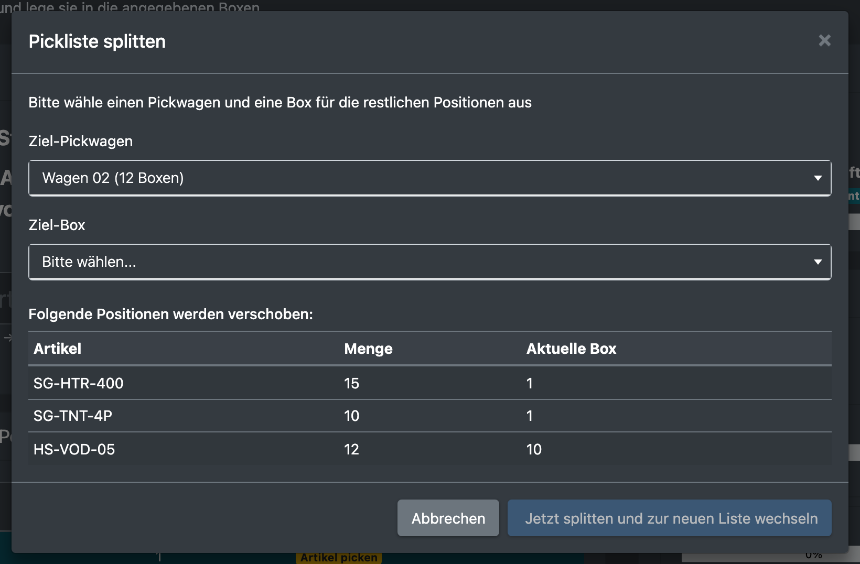Click current box 10 in HS-VOD-05 row
The image size is (860, 564).
pos(534,449)
